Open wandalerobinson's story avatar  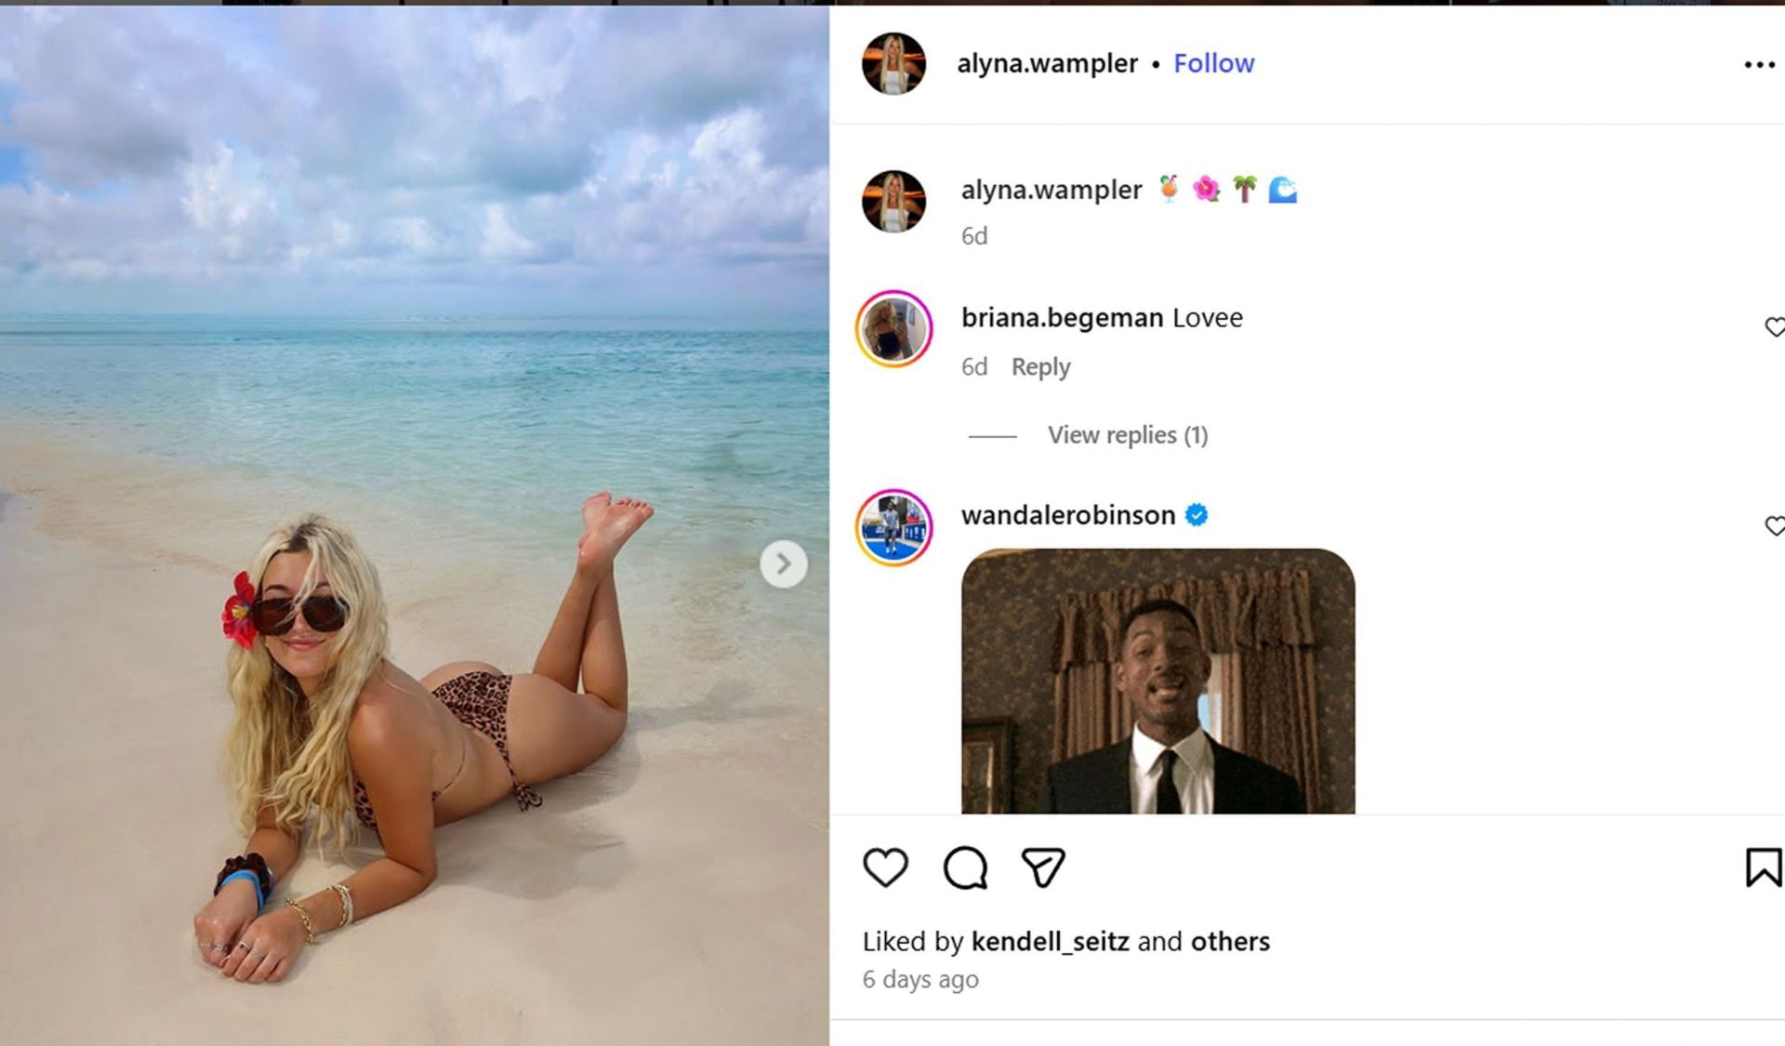893,527
